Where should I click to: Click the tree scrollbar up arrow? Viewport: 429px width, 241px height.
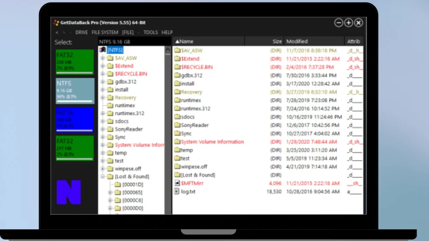(168, 50)
